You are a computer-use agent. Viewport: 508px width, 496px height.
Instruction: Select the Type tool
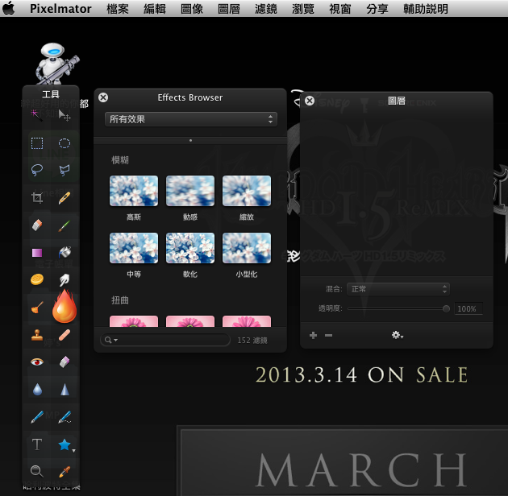37,444
